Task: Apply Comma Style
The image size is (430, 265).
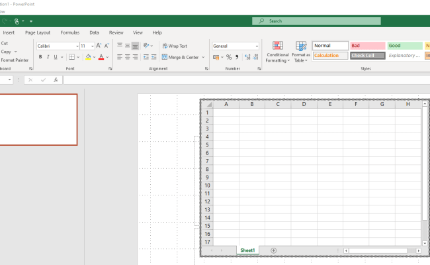Action: [237, 57]
